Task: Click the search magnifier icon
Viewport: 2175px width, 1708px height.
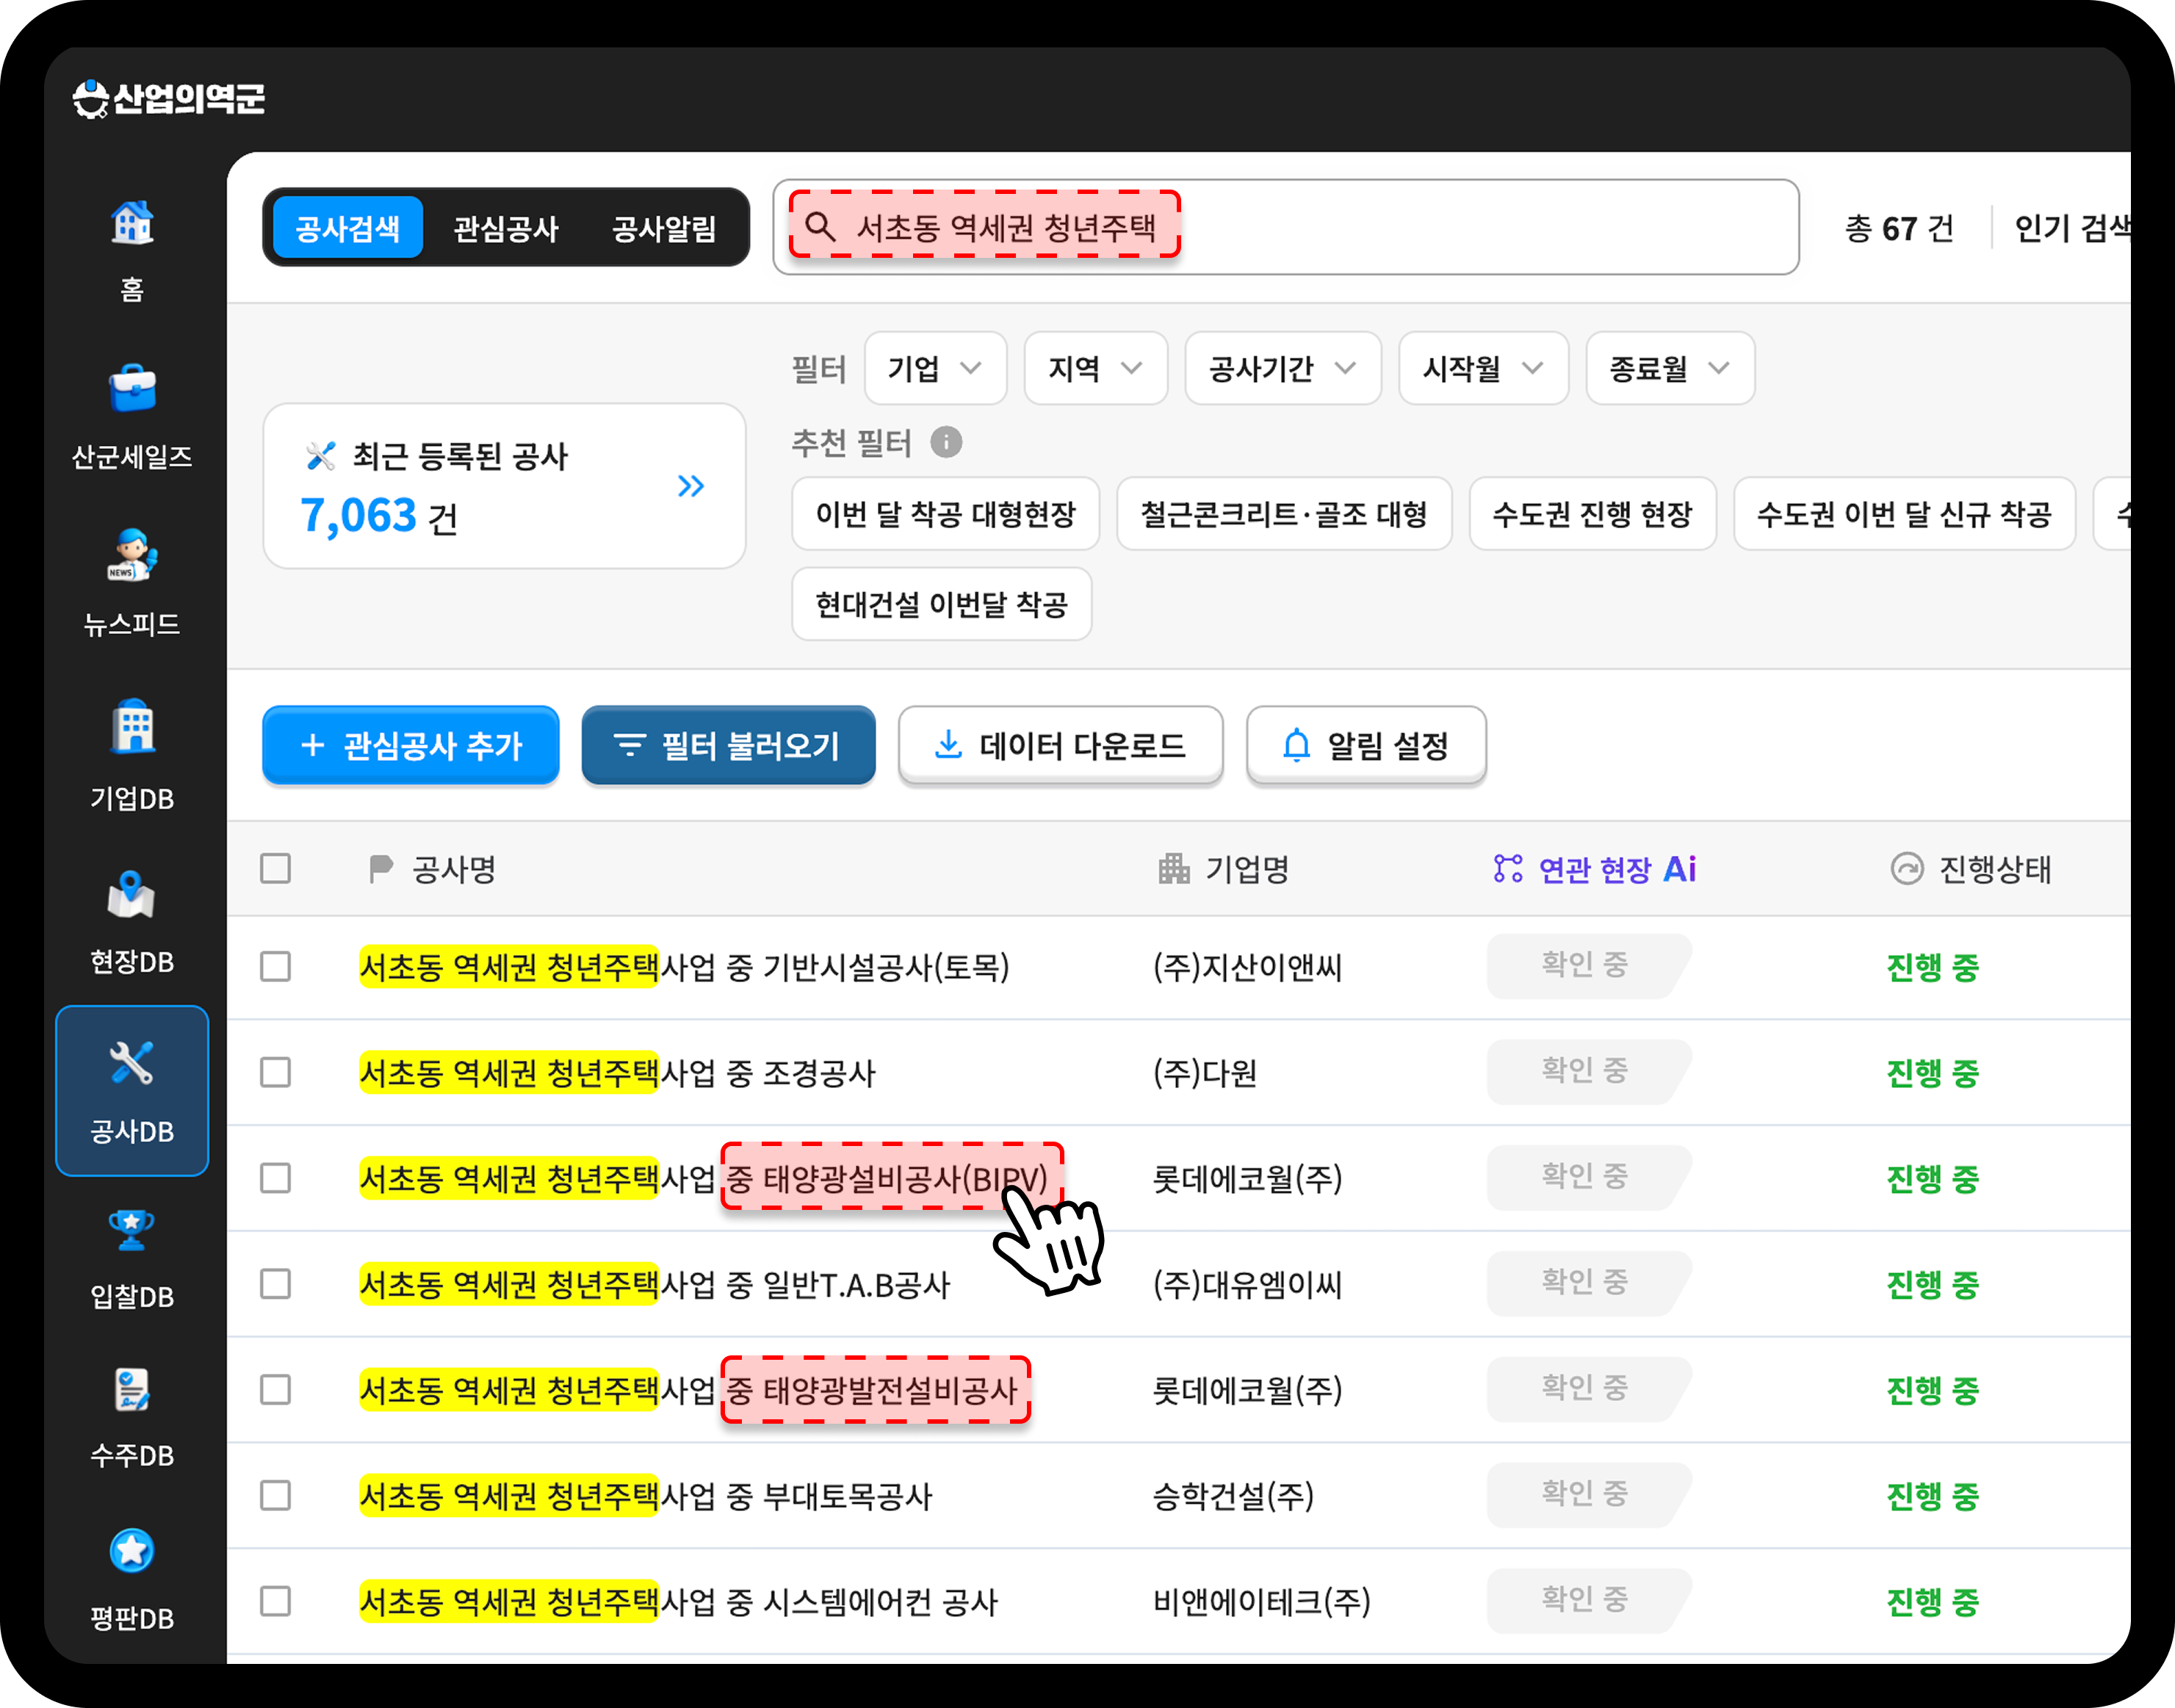Action: click(x=820, y=226)
